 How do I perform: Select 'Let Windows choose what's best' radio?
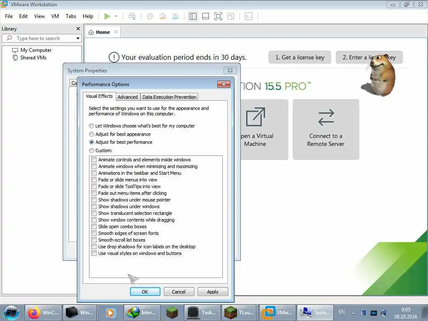click(x=92, y=126)
